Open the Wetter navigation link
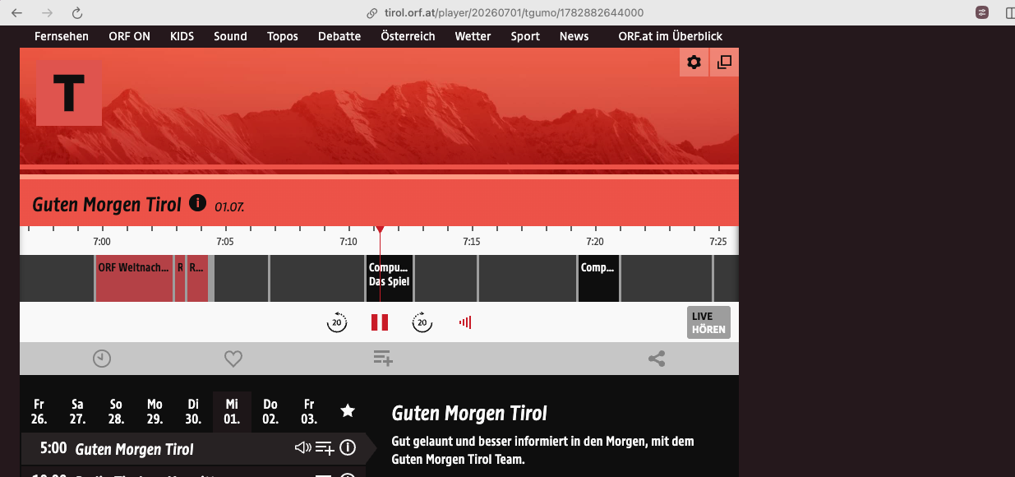The image size is (1015, 477). point(473,36)
